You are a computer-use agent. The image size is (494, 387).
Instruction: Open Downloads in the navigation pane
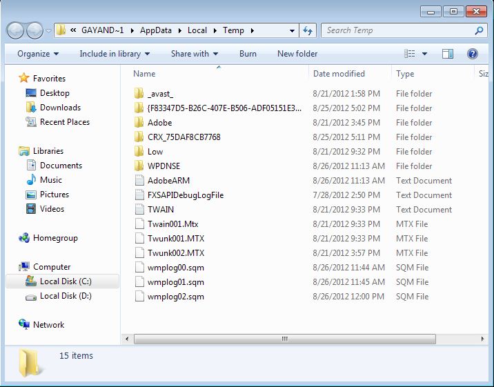pyautogui.click(x=60, y=108)
